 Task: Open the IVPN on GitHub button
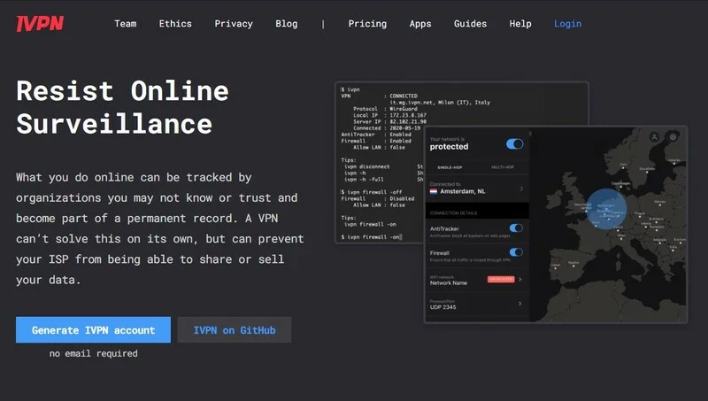tap(235, 329)
